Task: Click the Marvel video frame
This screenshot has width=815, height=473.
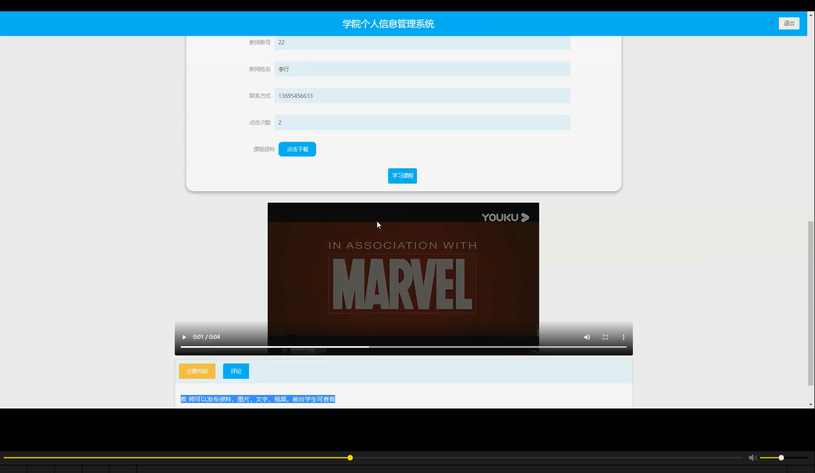Action: [x=403, y=278]
